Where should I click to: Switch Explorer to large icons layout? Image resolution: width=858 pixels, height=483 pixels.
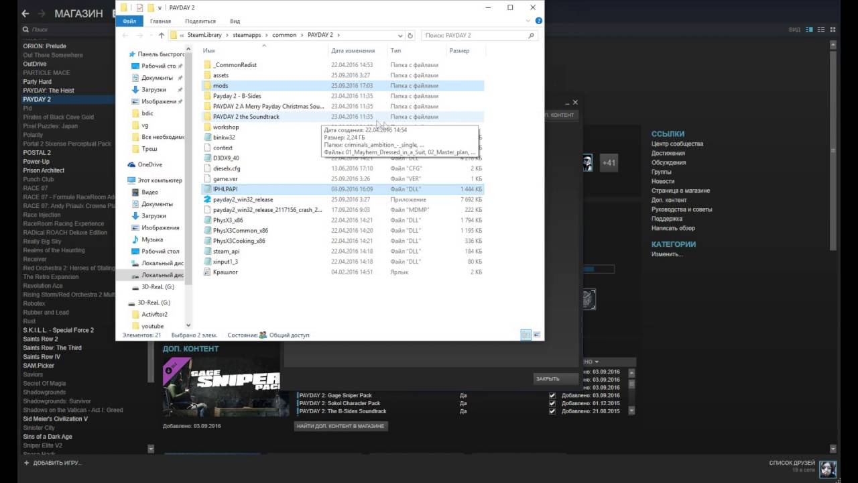pyautogui.click(x=536, y=335)
